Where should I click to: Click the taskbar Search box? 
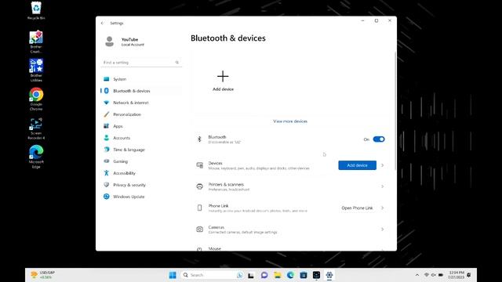[213, 275]
